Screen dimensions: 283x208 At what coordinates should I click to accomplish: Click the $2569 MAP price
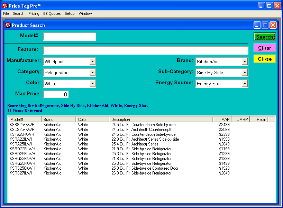(224, 130)
